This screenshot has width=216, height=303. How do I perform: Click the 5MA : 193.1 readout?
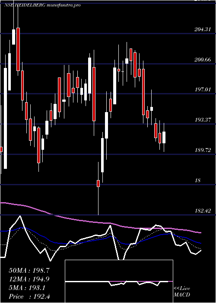tap(27, 288)
